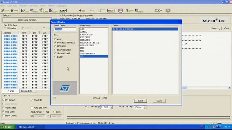This screenshot has height=130, width=232.
Task: Click the Windows start button
Action: [x=7, y=127]
